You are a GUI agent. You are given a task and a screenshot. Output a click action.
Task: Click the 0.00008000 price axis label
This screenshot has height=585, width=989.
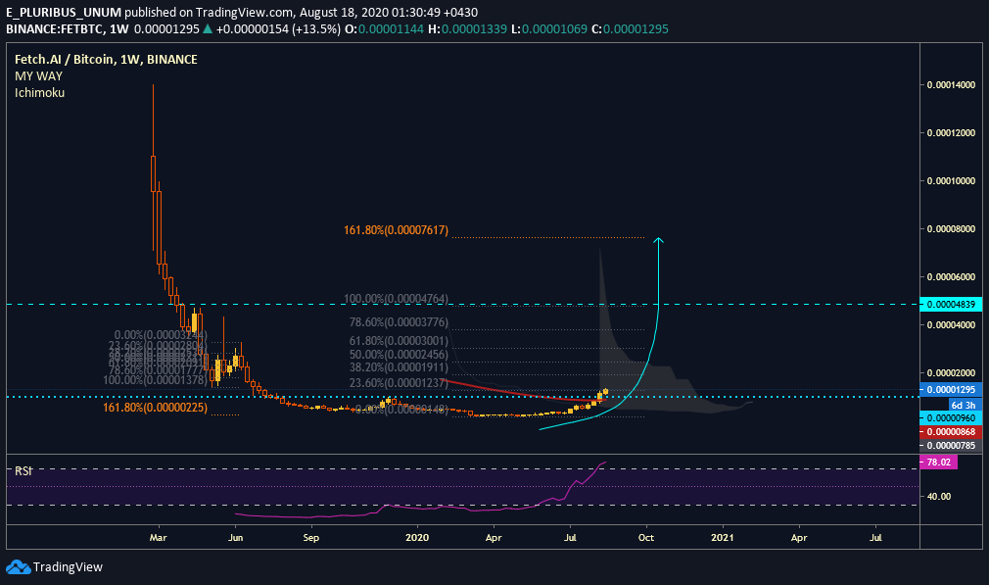951,229
